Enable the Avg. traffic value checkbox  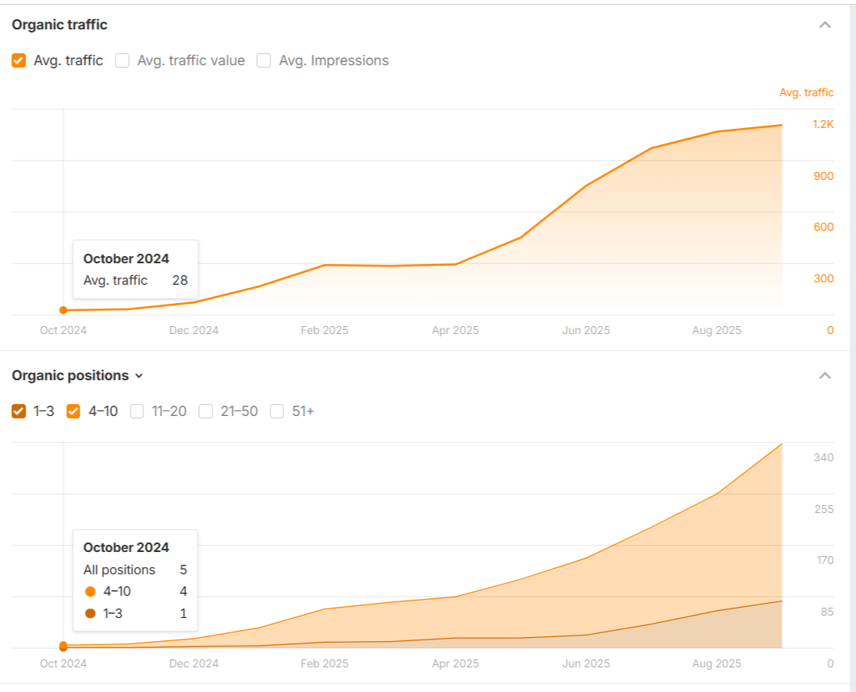(x=123, y=60)
